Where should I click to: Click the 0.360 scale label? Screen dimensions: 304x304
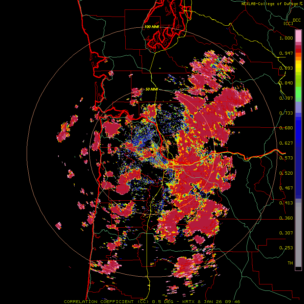coord(286,218)
